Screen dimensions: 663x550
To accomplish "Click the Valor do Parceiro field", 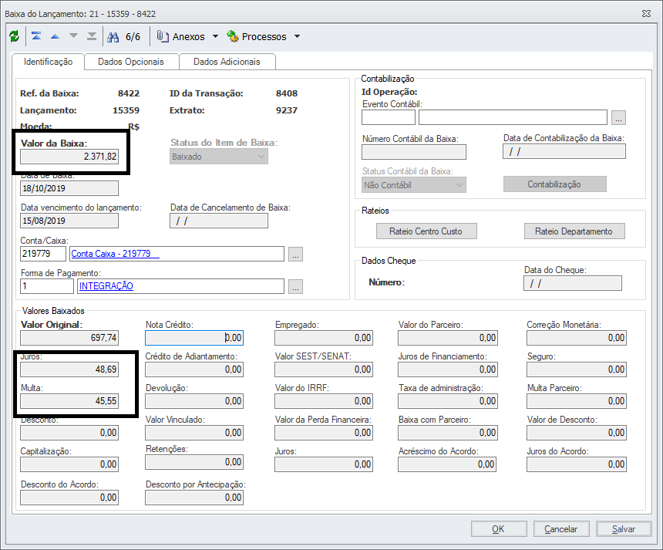I will pos(448,338).
